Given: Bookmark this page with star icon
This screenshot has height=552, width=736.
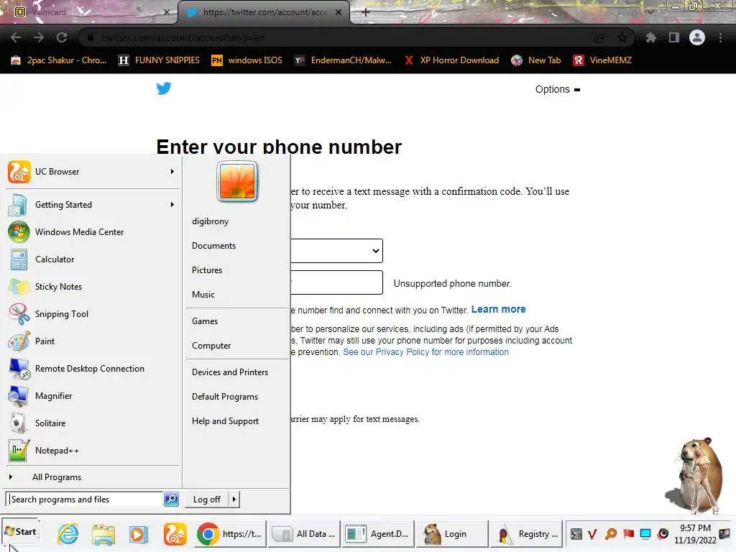Looking at the screenshot, I should [x=622, y=37].
